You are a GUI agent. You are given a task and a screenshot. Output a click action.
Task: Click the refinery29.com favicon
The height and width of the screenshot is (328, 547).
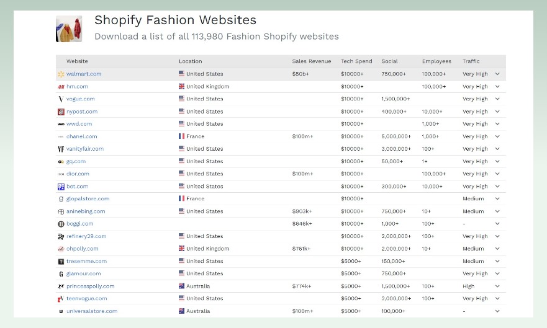pyautogui.click(x=61, y=236)
